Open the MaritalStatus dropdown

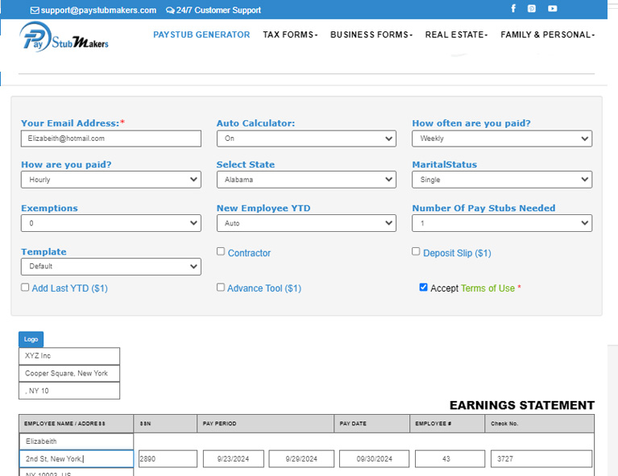coord(502,180)
